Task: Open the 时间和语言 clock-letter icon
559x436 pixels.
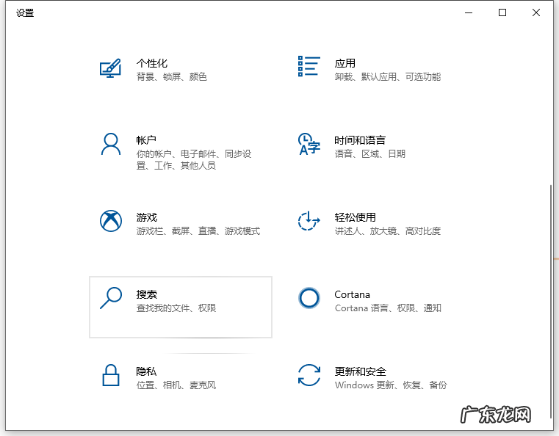Action: click(x=309, y=145)
